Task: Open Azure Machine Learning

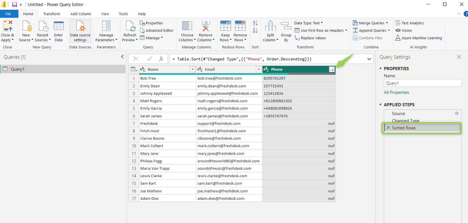Action: tap(419, 38)
